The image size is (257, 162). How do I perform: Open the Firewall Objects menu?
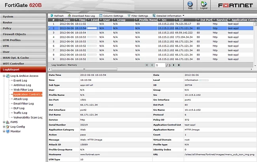pyautogui.click(x=23, y=34)
